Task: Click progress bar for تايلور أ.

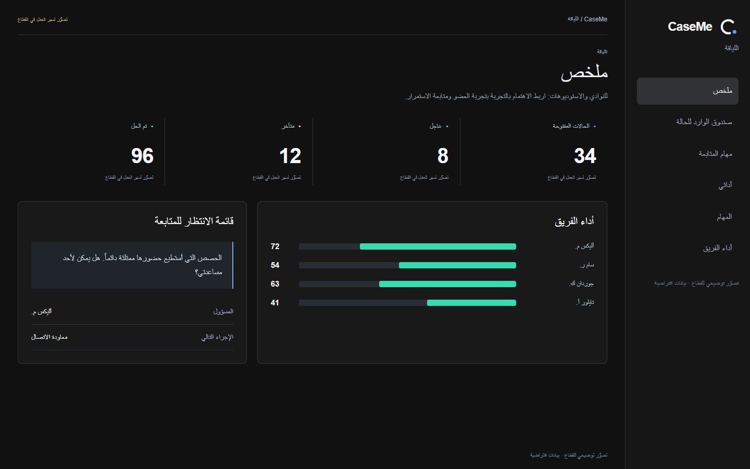Action: pyautogui.click(x=407, y=303)
